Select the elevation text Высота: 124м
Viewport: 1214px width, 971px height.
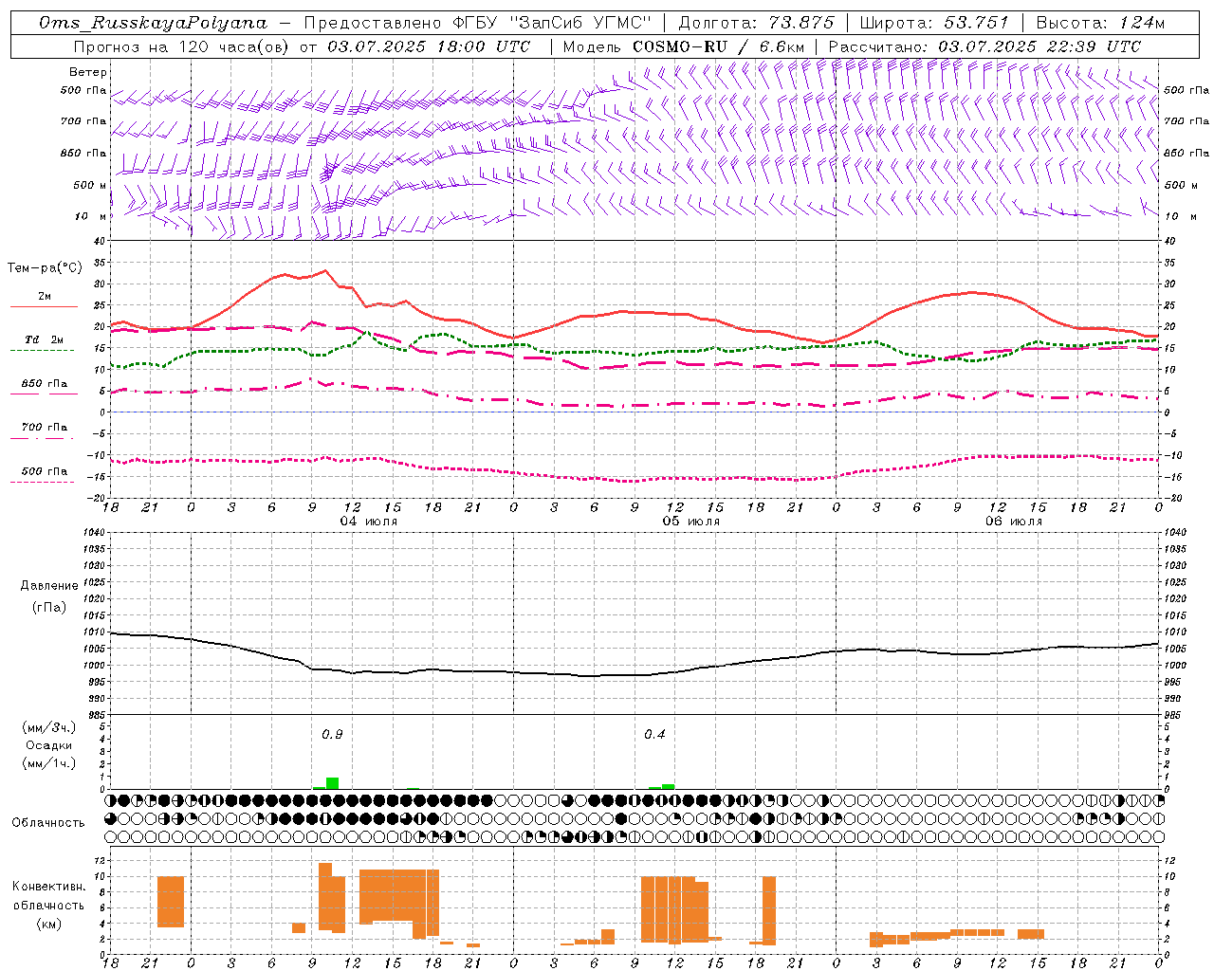[x=1100, y=23]
